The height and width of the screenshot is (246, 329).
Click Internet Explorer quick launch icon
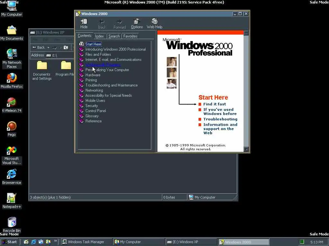[x=33, y=242]
